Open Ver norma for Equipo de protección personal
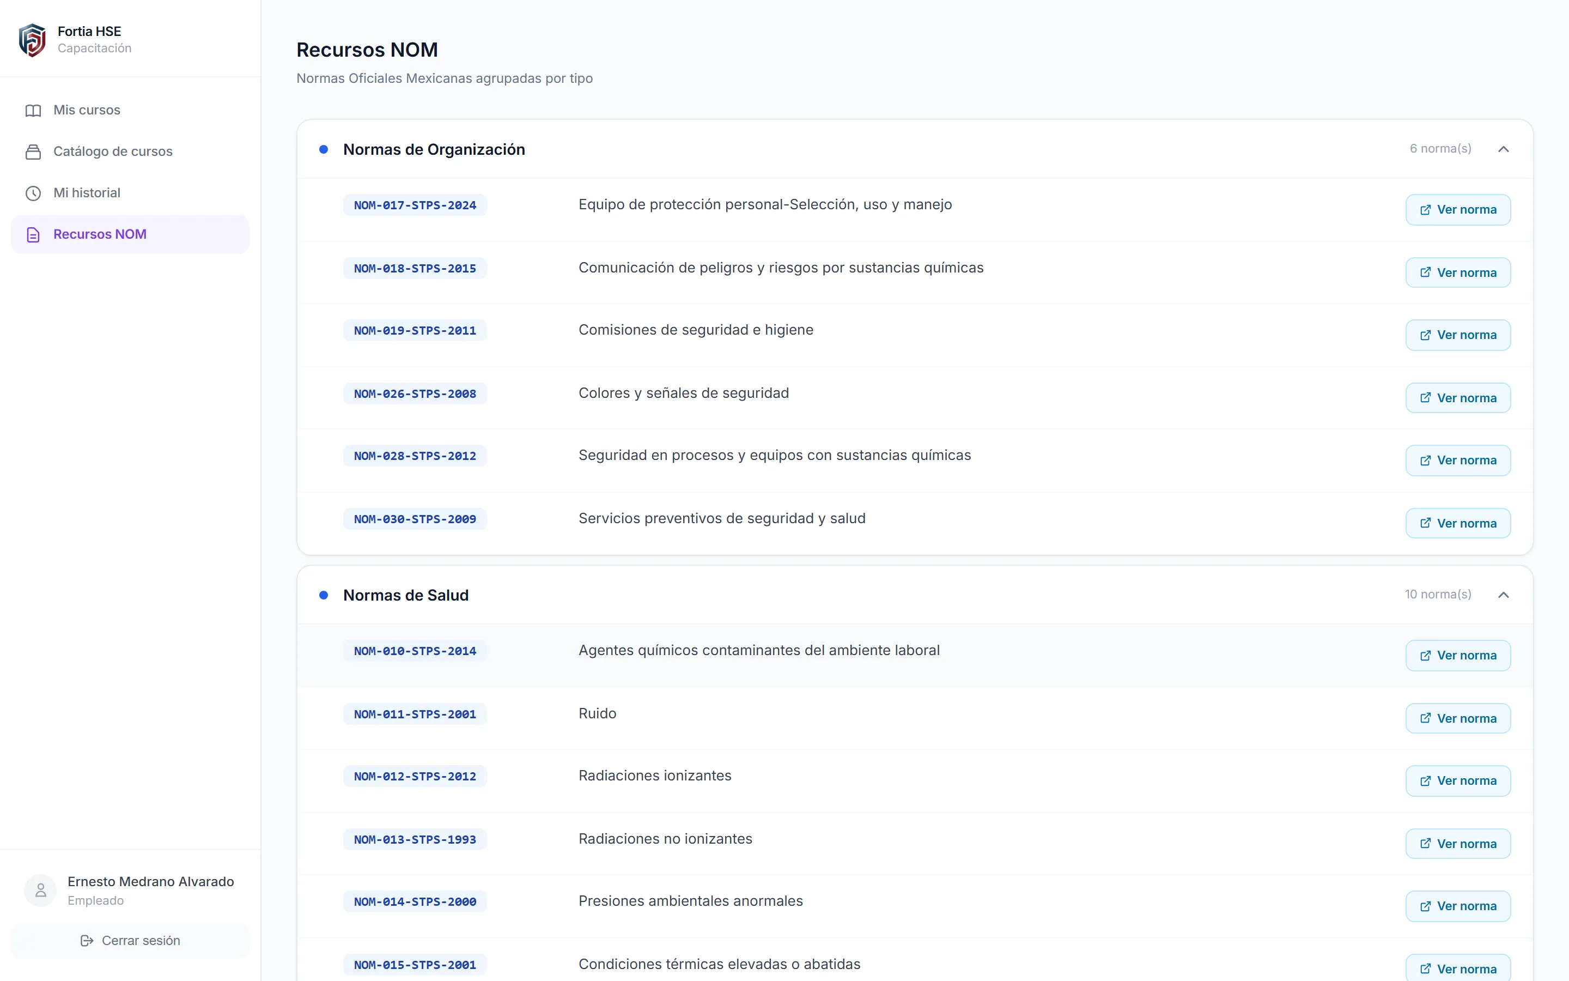Viewport: 1569px width, 981px height. coord(1458,210)
